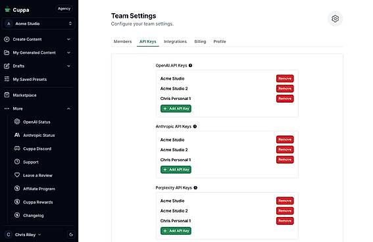Click the Create Content plus icon
The width and height of the screenshot is (373, 242).
point(7,39)
